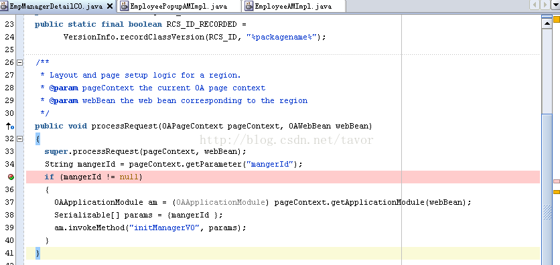The width and height of the screenshot is (560, 265).
Task: Click the orange warning marker at top of overview
Action: 557,19
